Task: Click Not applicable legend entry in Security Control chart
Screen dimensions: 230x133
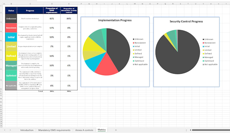Action: click(210, 64)
